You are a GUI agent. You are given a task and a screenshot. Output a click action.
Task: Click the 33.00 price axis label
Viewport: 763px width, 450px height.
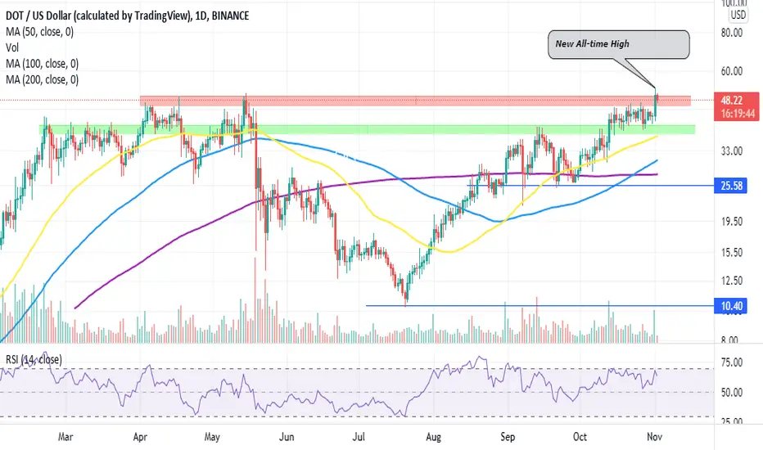[732, 151]
